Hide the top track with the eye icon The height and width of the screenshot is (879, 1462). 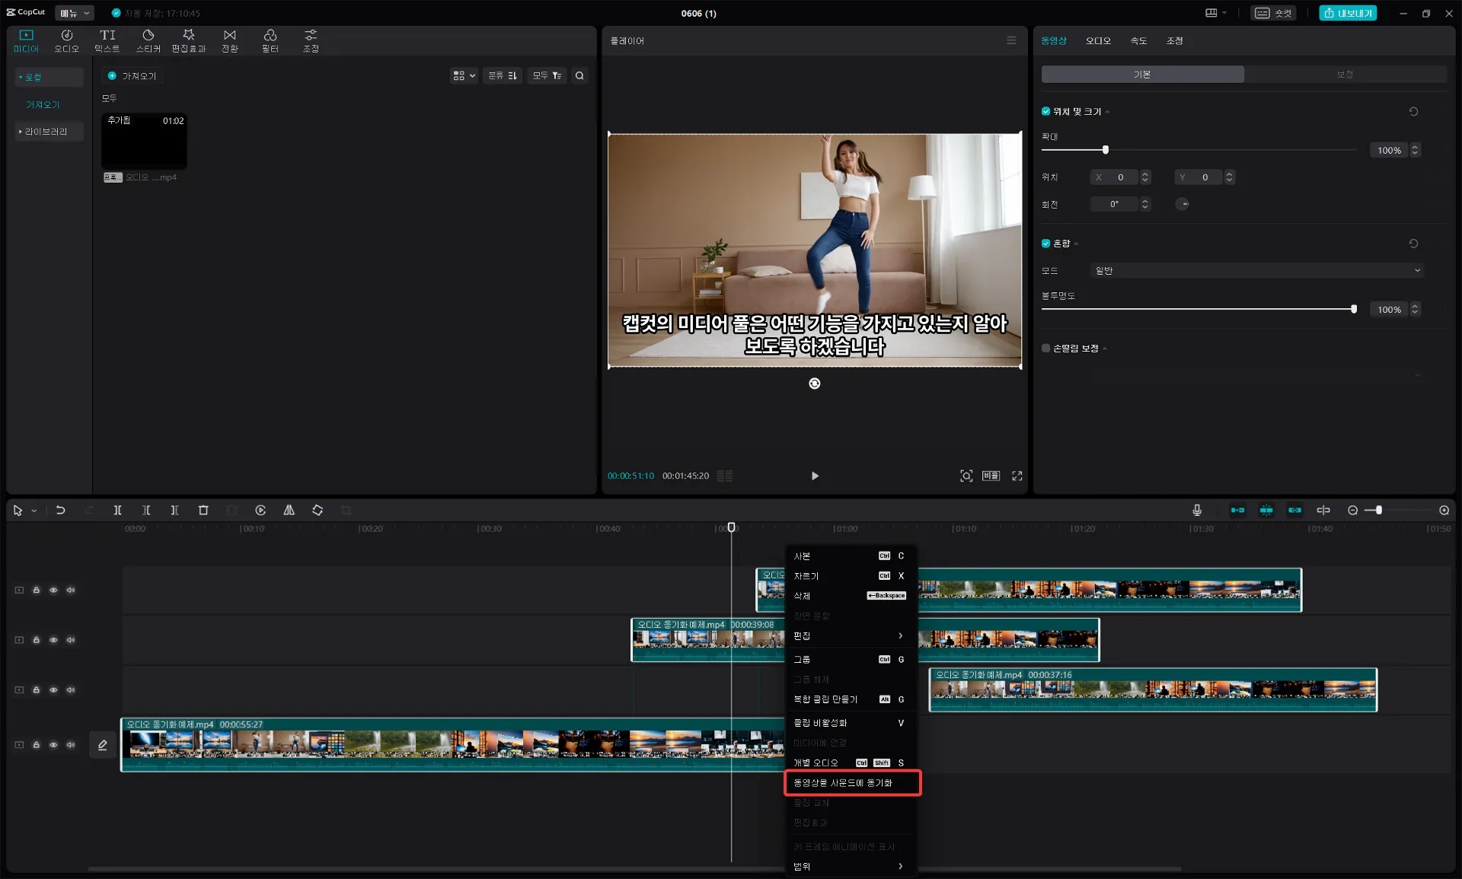coord(53,590)
